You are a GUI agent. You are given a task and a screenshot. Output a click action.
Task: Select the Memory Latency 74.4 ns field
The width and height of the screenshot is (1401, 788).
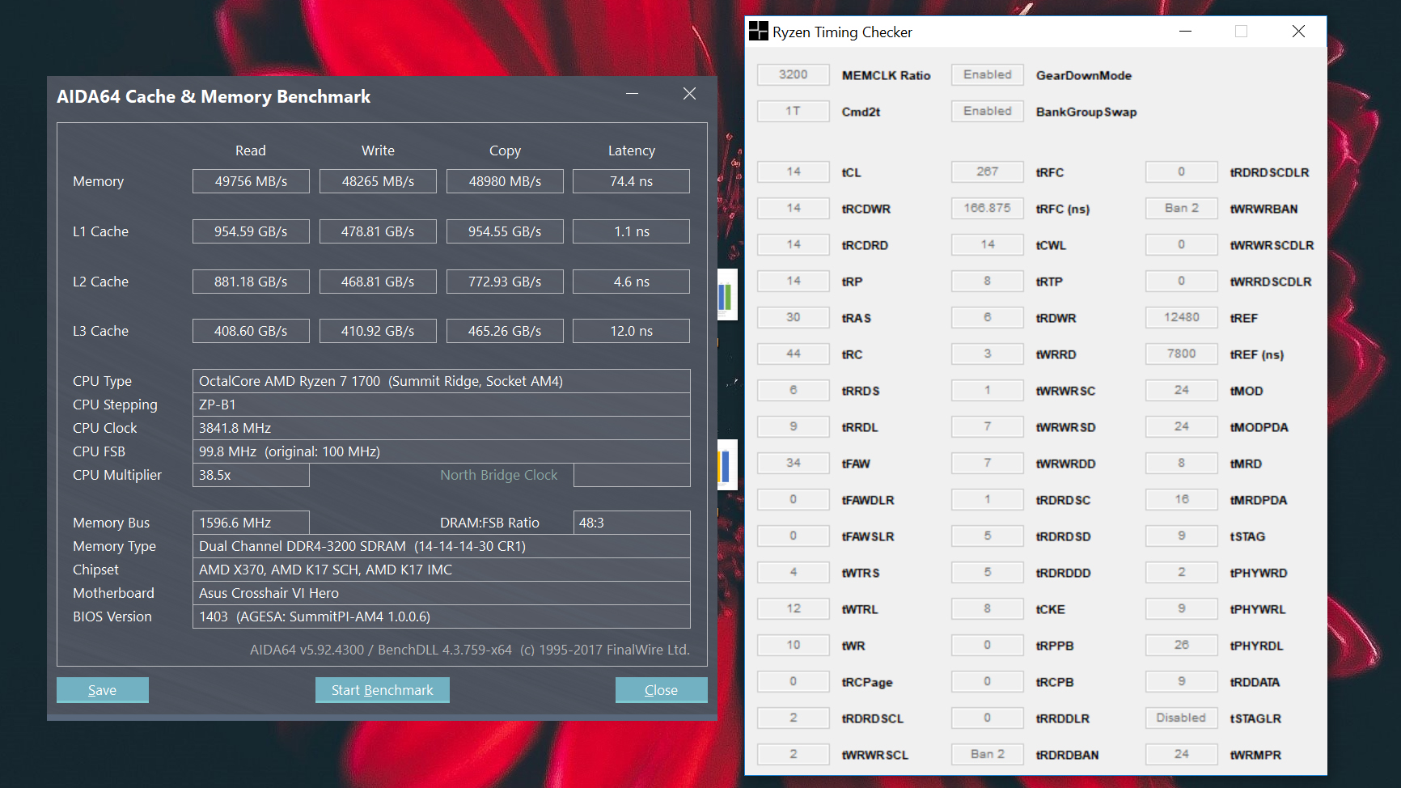click(x=631, y=181)
